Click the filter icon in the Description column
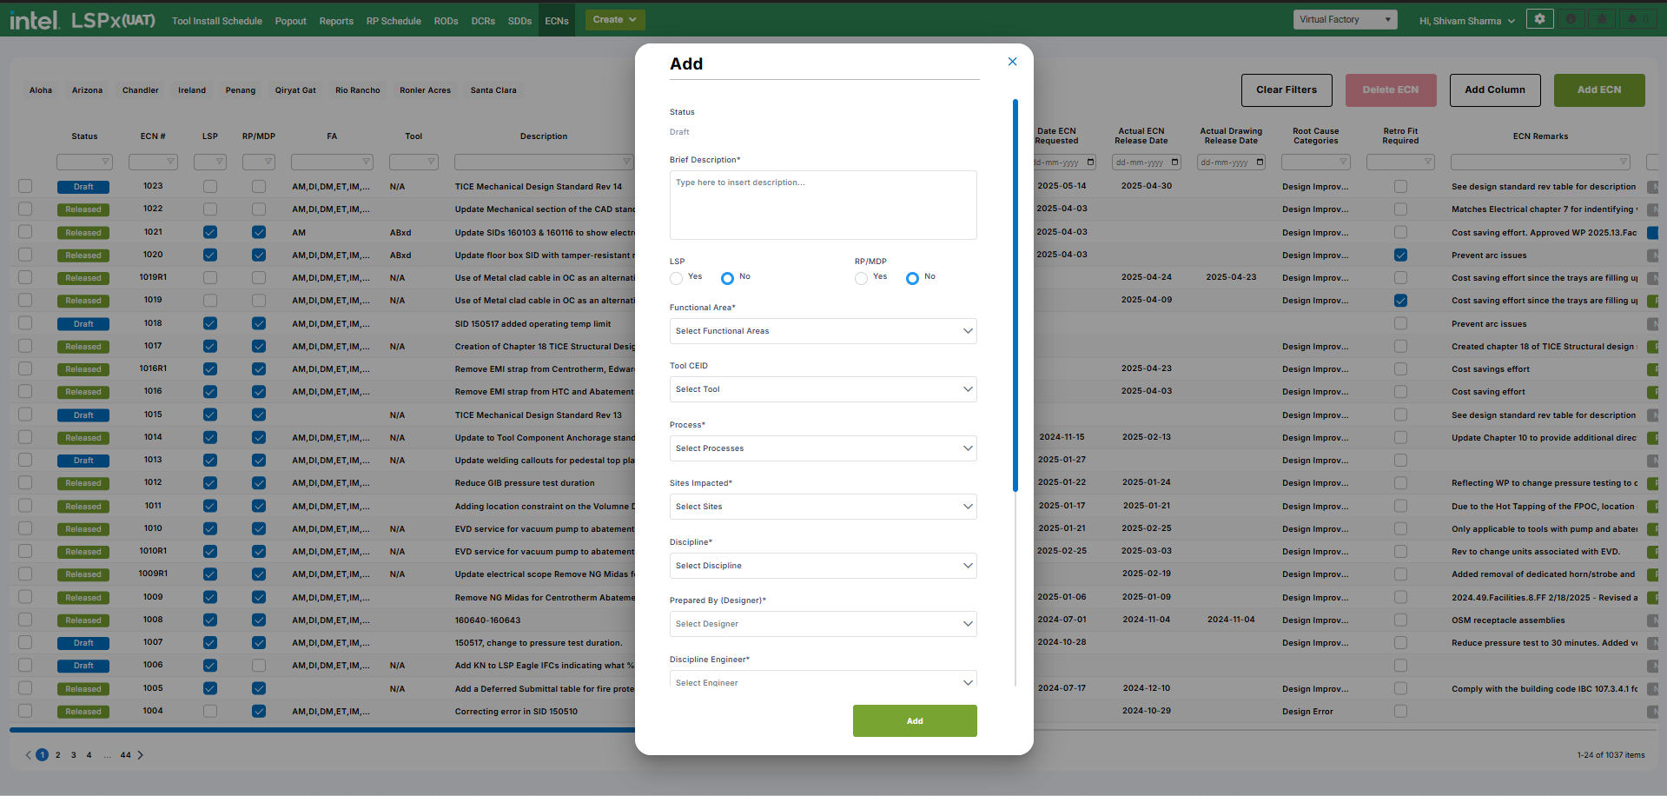Image resolution: width=1667 pixels, height=796 pixels. tap(626, 162)
